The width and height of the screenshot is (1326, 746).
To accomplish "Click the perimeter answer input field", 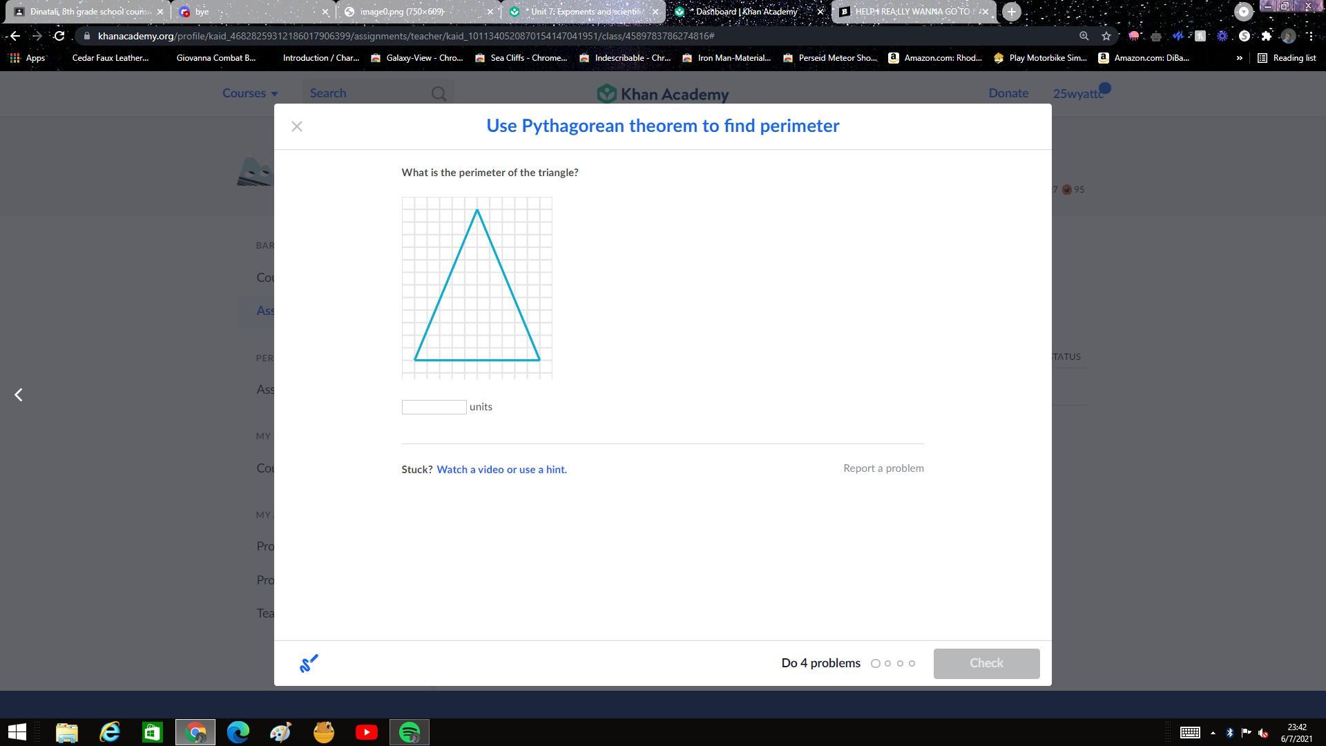I will point(434,407).
